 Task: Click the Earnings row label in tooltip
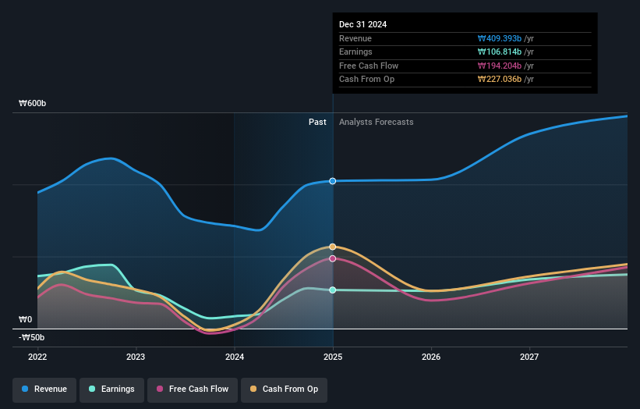point(355,52)
